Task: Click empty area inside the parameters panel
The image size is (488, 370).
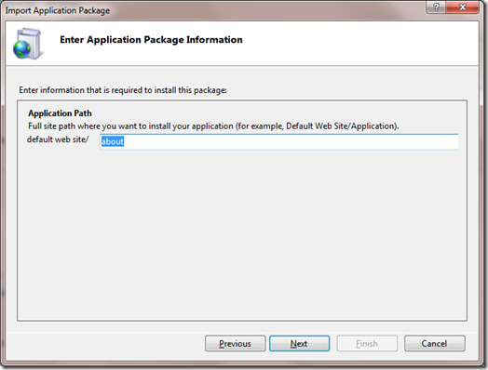Action: [x=242, y=236]
